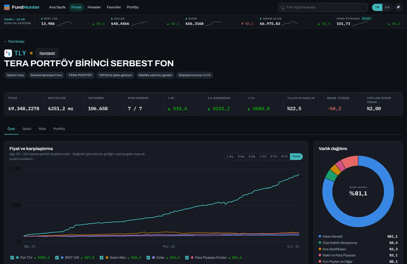The height and width of the screenshot is (264, 407).
Task: Switch language to EN
Action: [387, 7]
